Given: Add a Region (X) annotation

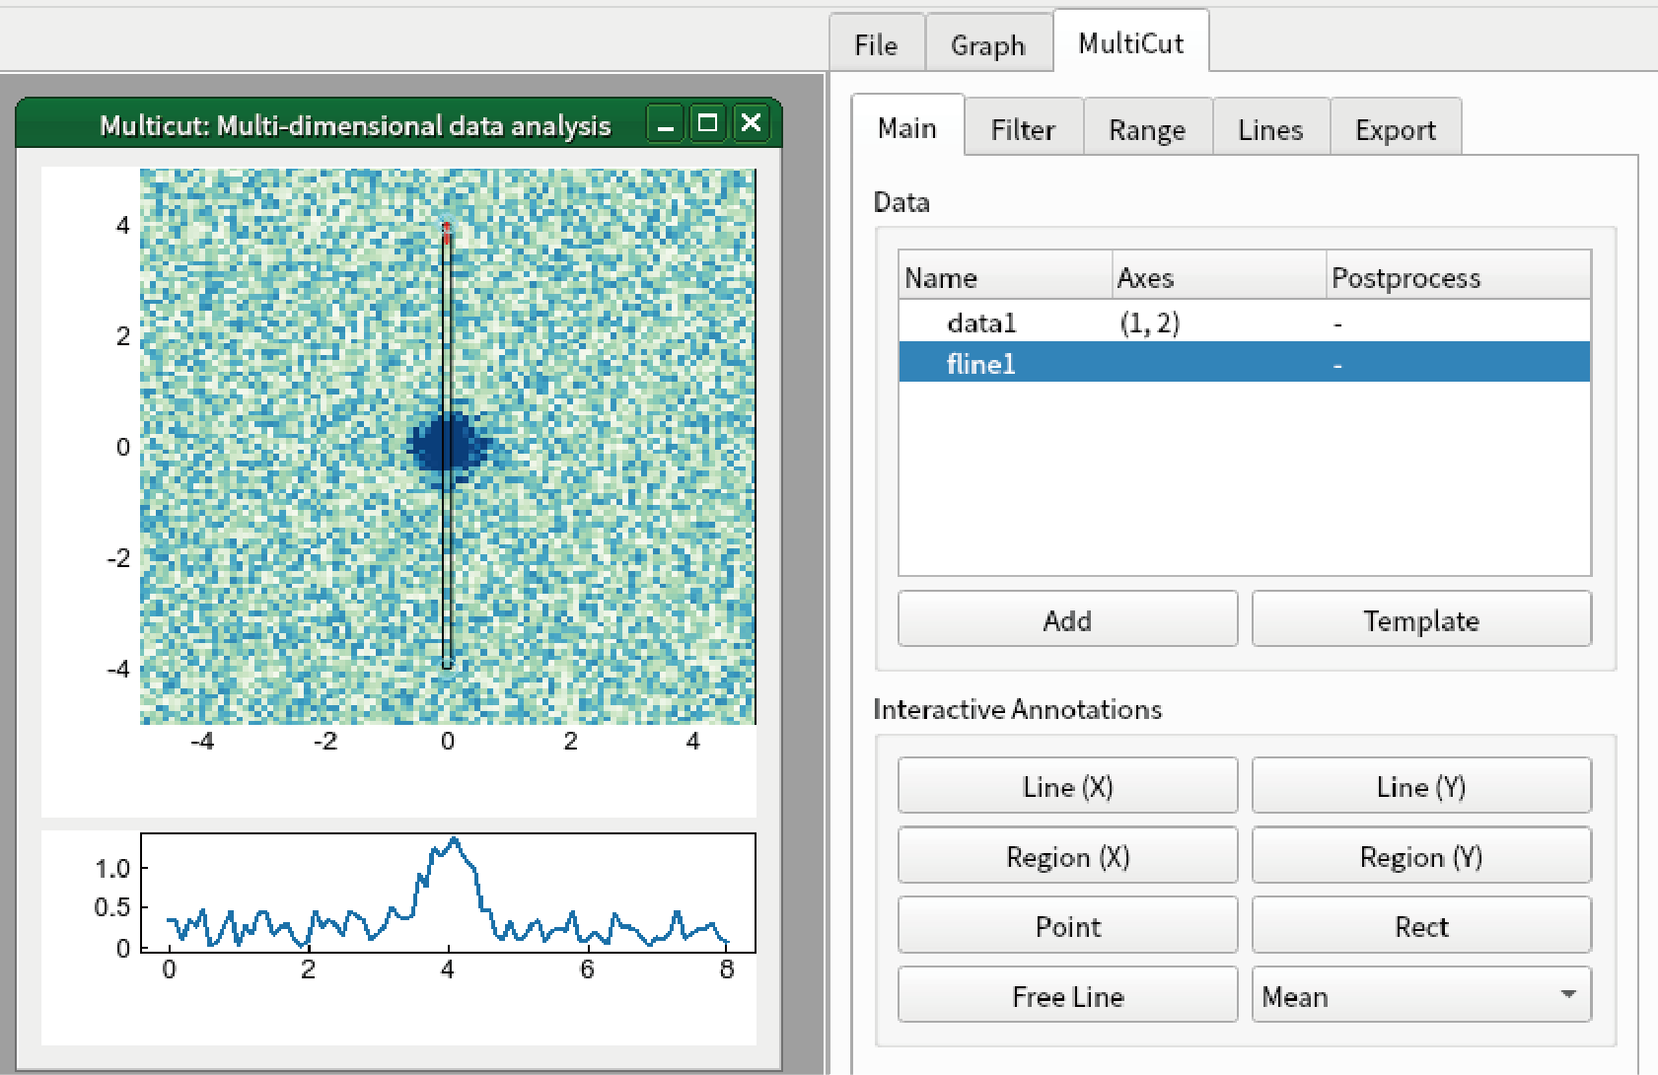Looking at the screenshot, I should pos(1067,856).
